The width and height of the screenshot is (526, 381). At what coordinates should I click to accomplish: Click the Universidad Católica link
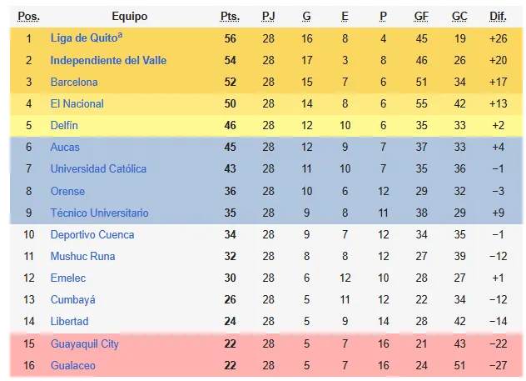click(98, 168)
